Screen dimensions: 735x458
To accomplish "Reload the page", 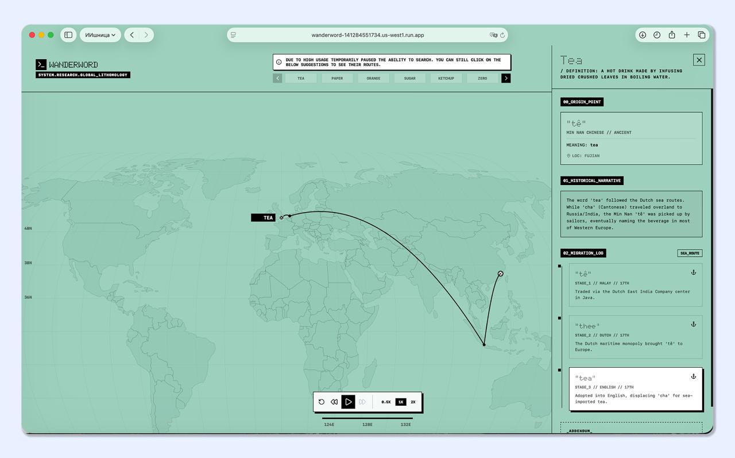I will tap(502, 35).
